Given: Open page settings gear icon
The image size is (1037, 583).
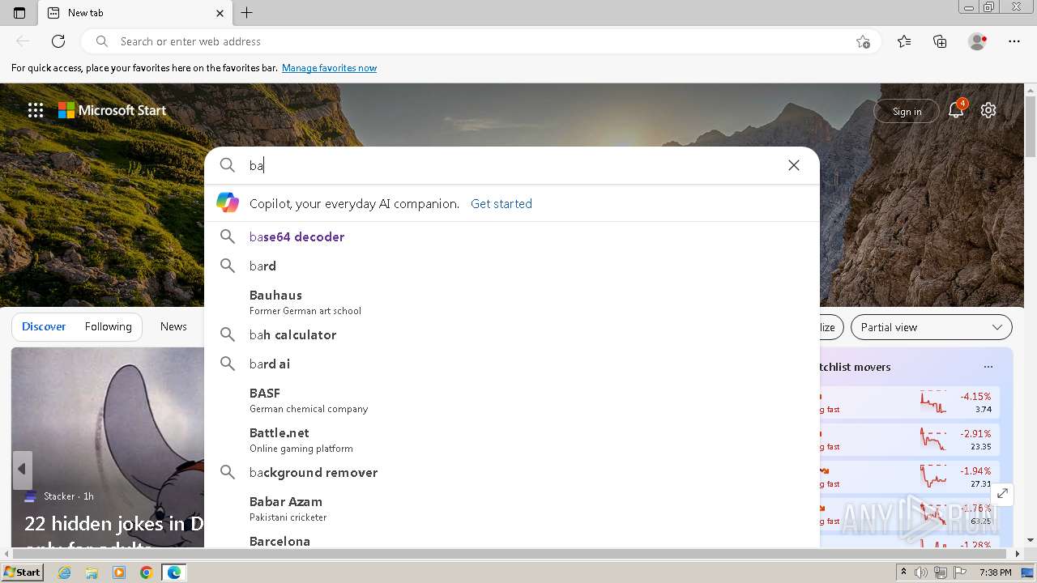Looking at the screenshot, I should (x=988, y=110).
